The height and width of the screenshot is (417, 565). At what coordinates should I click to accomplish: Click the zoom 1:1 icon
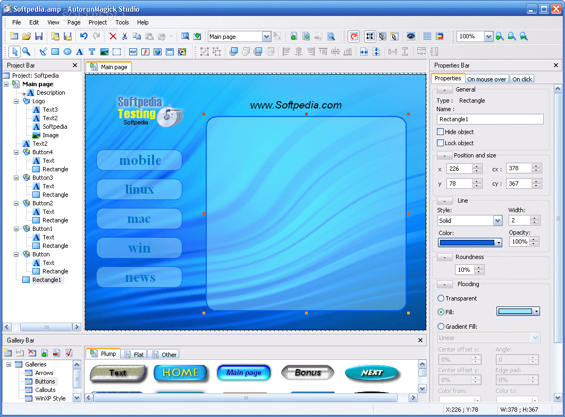524,36
